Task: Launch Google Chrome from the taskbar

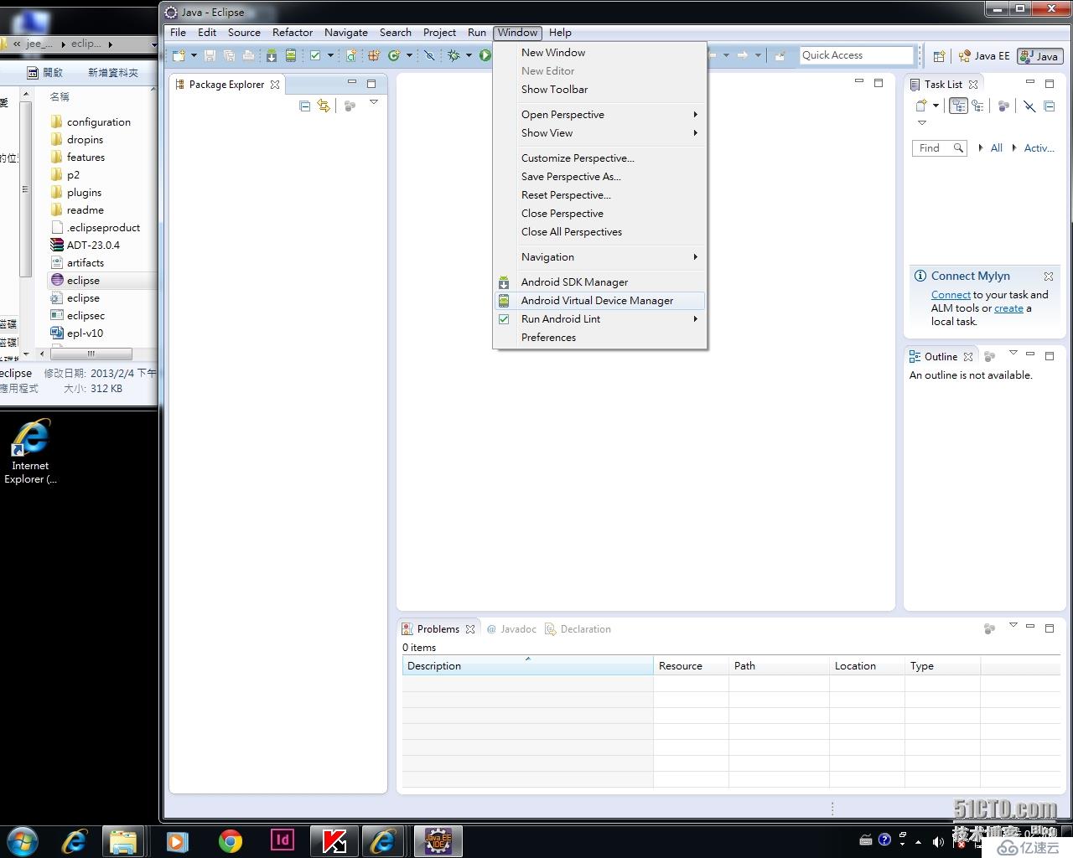Action: coord(230,840)
